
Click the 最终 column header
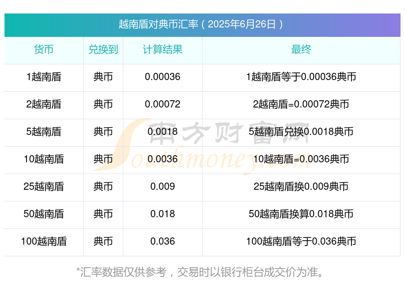point(301,49)
